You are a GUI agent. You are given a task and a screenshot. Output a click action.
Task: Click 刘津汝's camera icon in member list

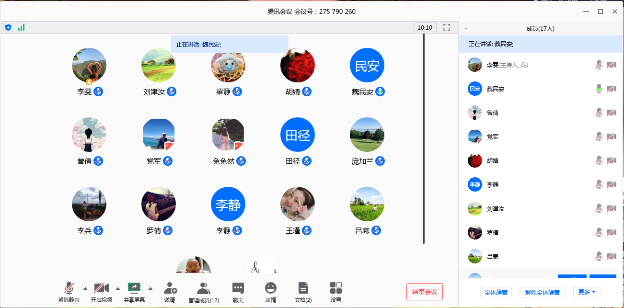[612, 208]
